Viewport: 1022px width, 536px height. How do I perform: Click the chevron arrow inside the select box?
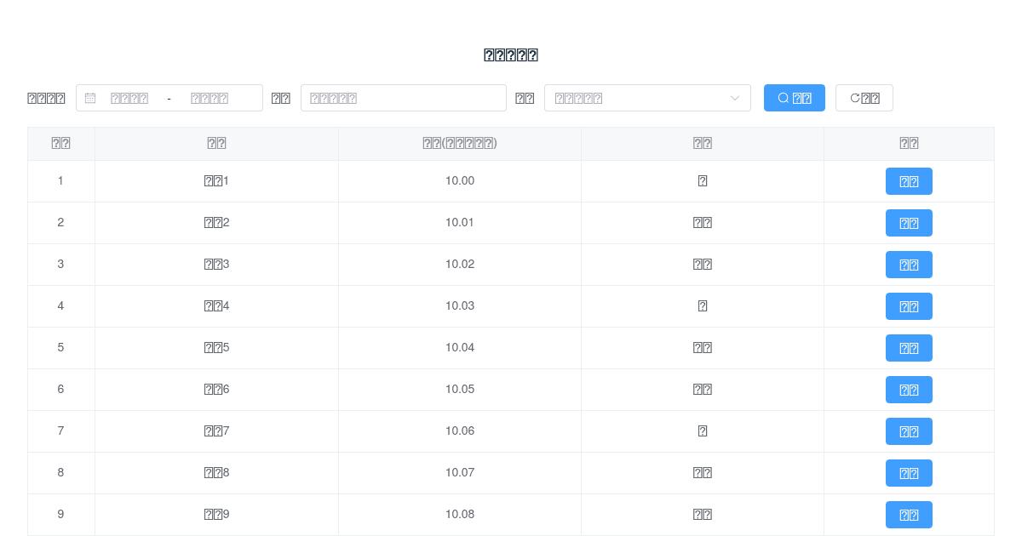click(x=734, y=98)
